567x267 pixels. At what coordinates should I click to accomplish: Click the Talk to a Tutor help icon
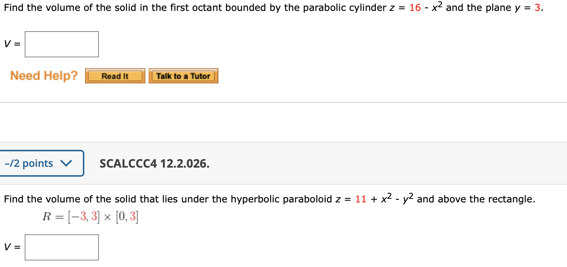click(x=183, y=75)
